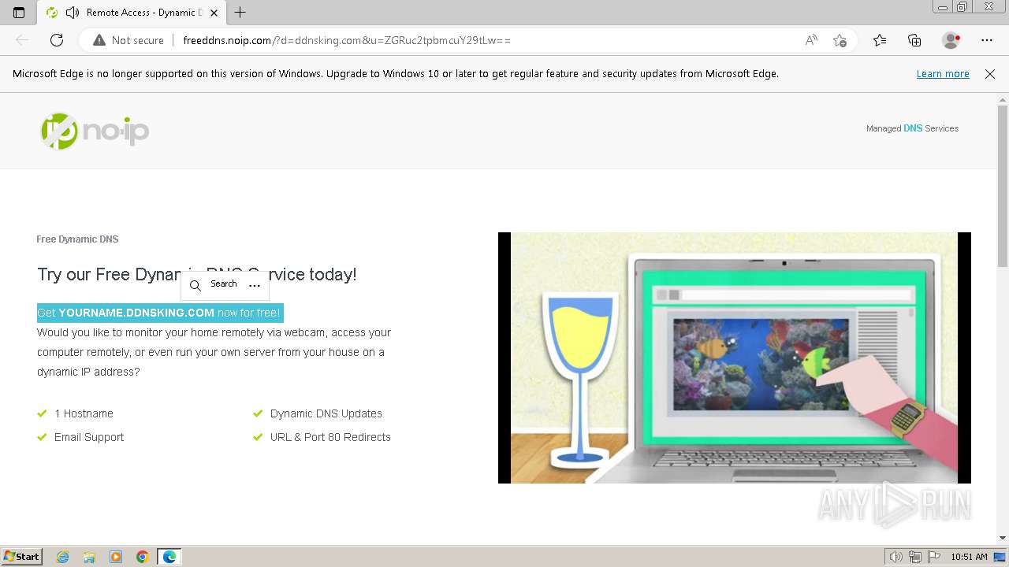Click the Free Dynamic DNS heading

(77, 239)
